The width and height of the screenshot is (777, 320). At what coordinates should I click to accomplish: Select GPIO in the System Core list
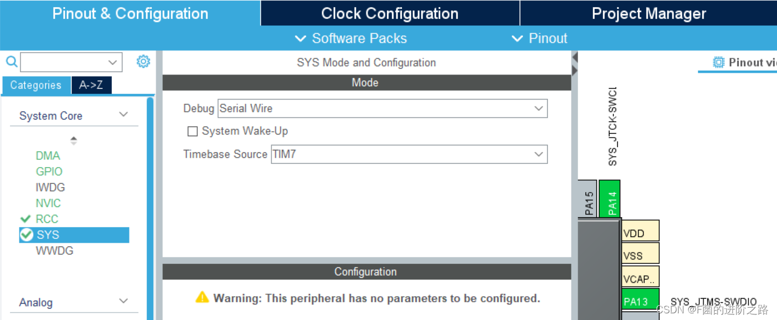point(49,172)
